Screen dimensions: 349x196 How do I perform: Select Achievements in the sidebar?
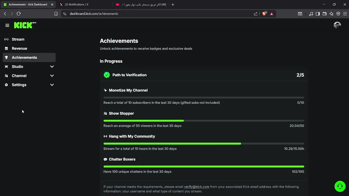pos(29,57)
